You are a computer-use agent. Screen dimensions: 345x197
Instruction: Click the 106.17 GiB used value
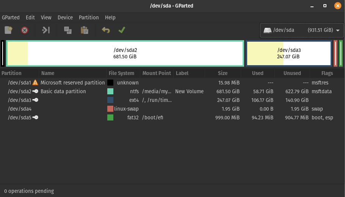[x=262, y=100]
